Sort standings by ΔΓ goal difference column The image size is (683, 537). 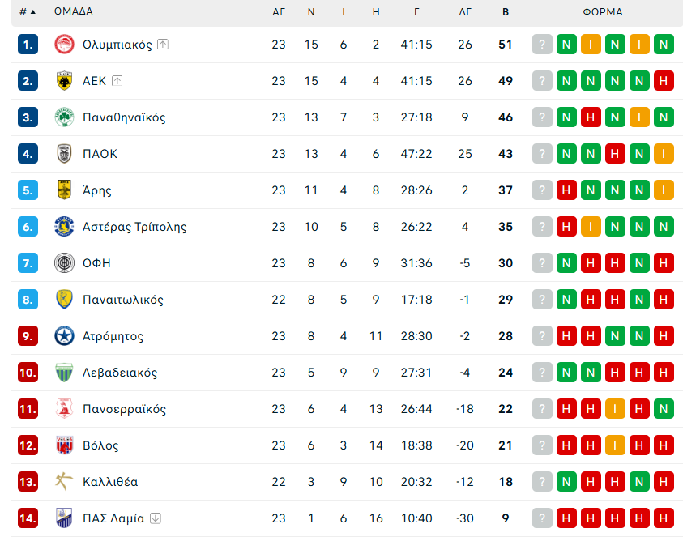(465, 12)
